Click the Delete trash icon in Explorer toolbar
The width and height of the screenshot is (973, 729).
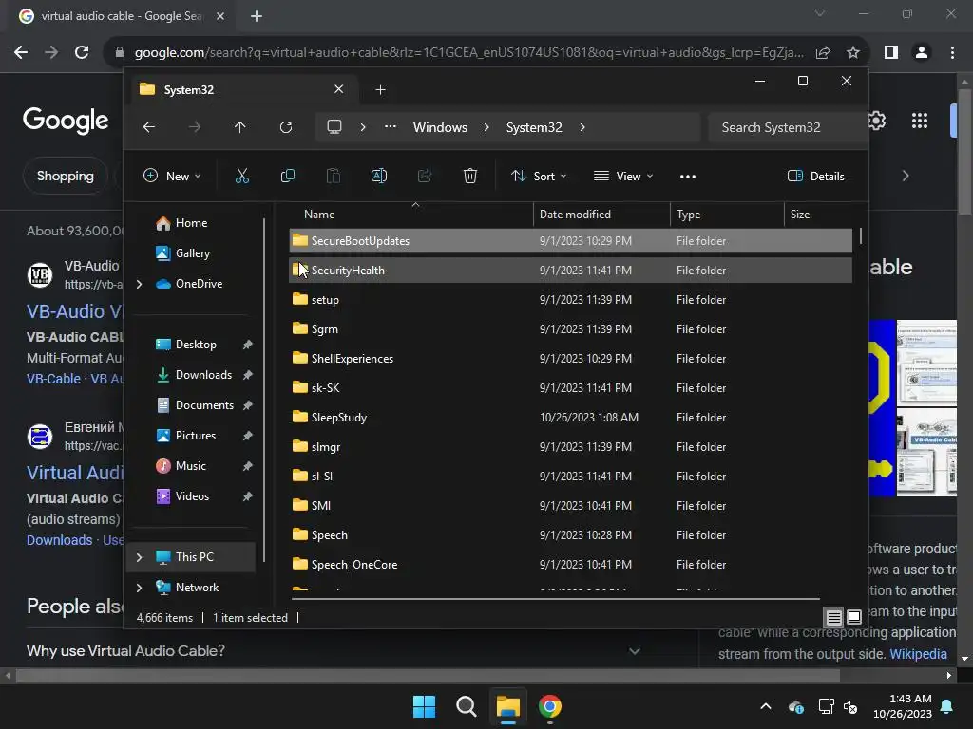point(470,176)
